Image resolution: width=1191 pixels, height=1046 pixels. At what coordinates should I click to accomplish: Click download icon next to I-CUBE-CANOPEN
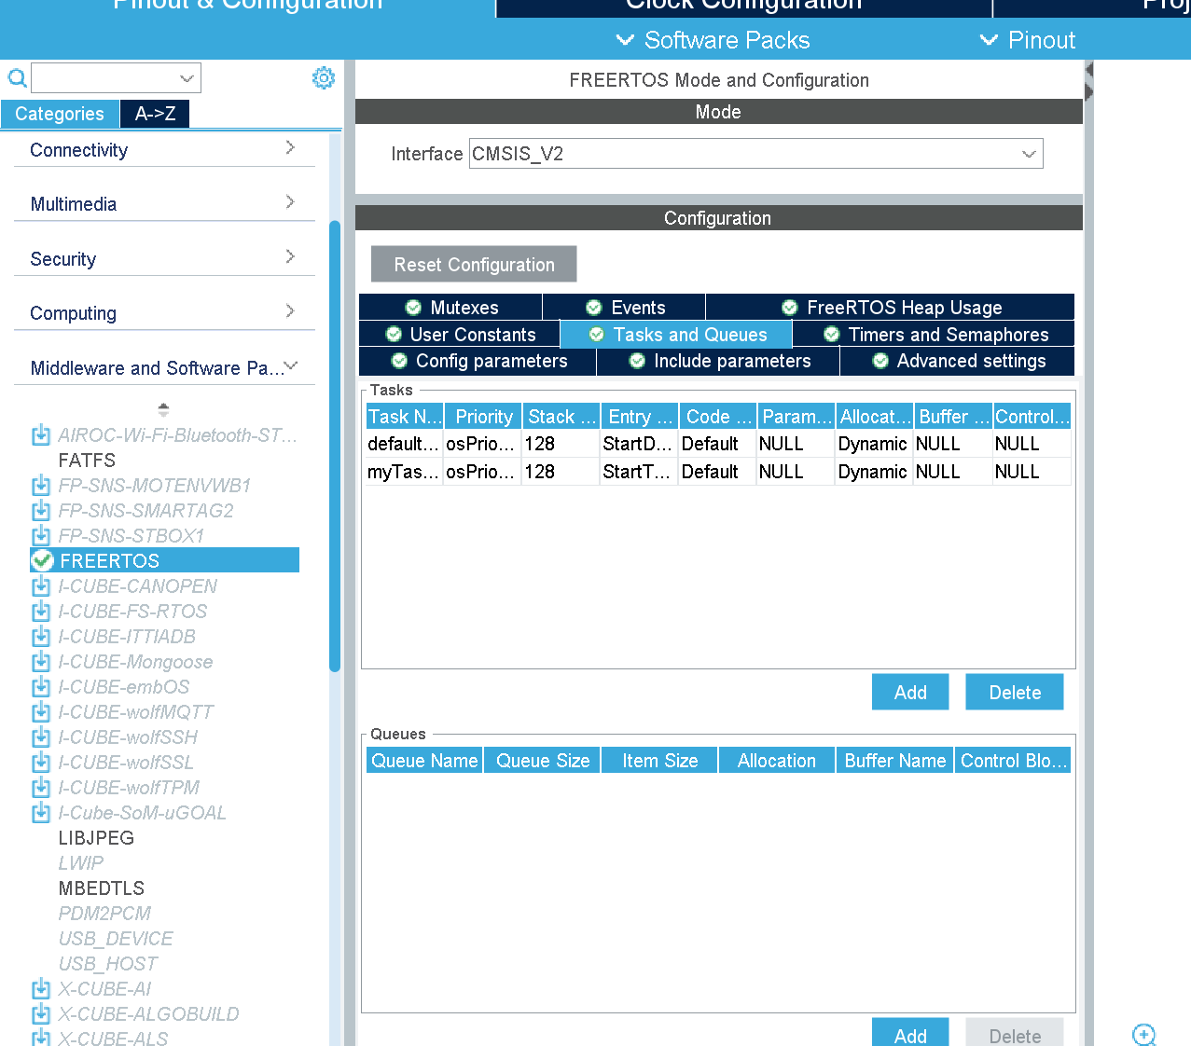click(x=41, y=586)
